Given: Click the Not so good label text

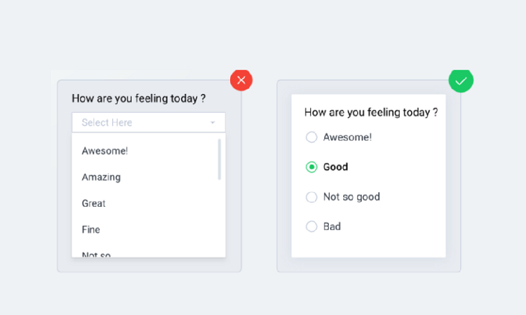Looking at the screenshot, I should click(x=351, y=197).
